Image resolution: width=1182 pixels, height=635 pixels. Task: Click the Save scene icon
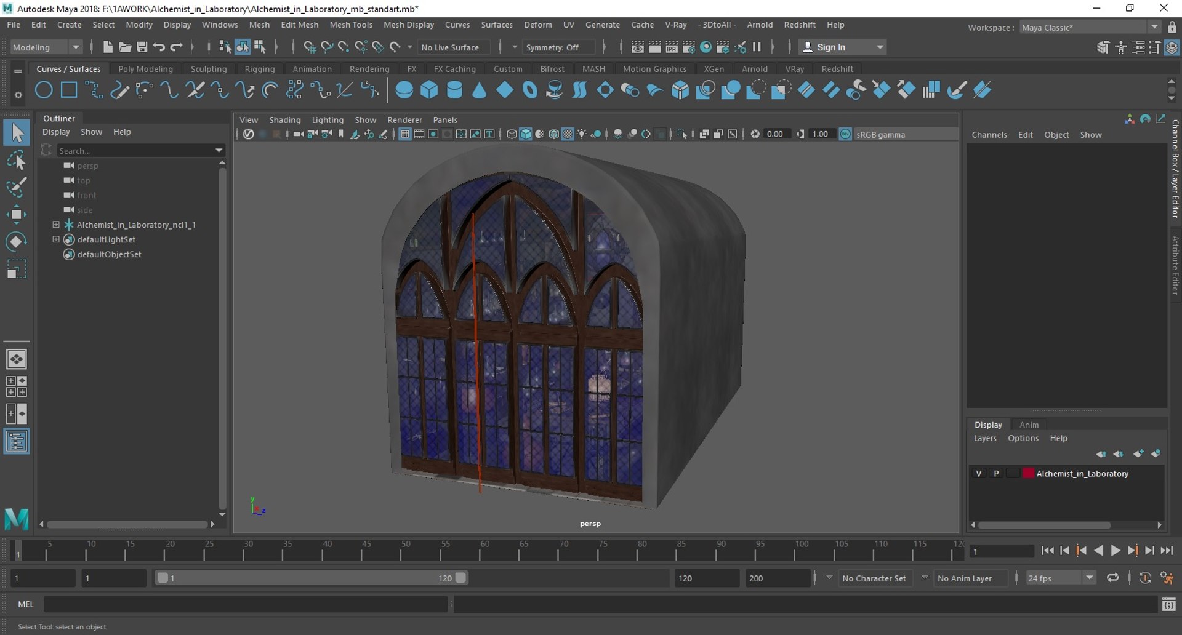point(142,47)
